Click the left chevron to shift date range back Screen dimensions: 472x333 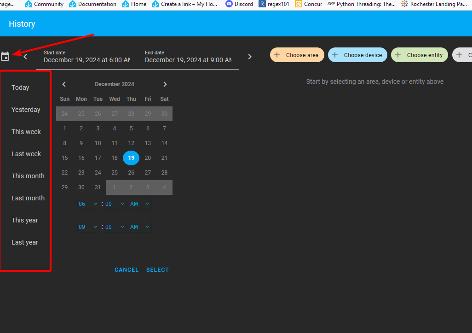coord(25,56)
